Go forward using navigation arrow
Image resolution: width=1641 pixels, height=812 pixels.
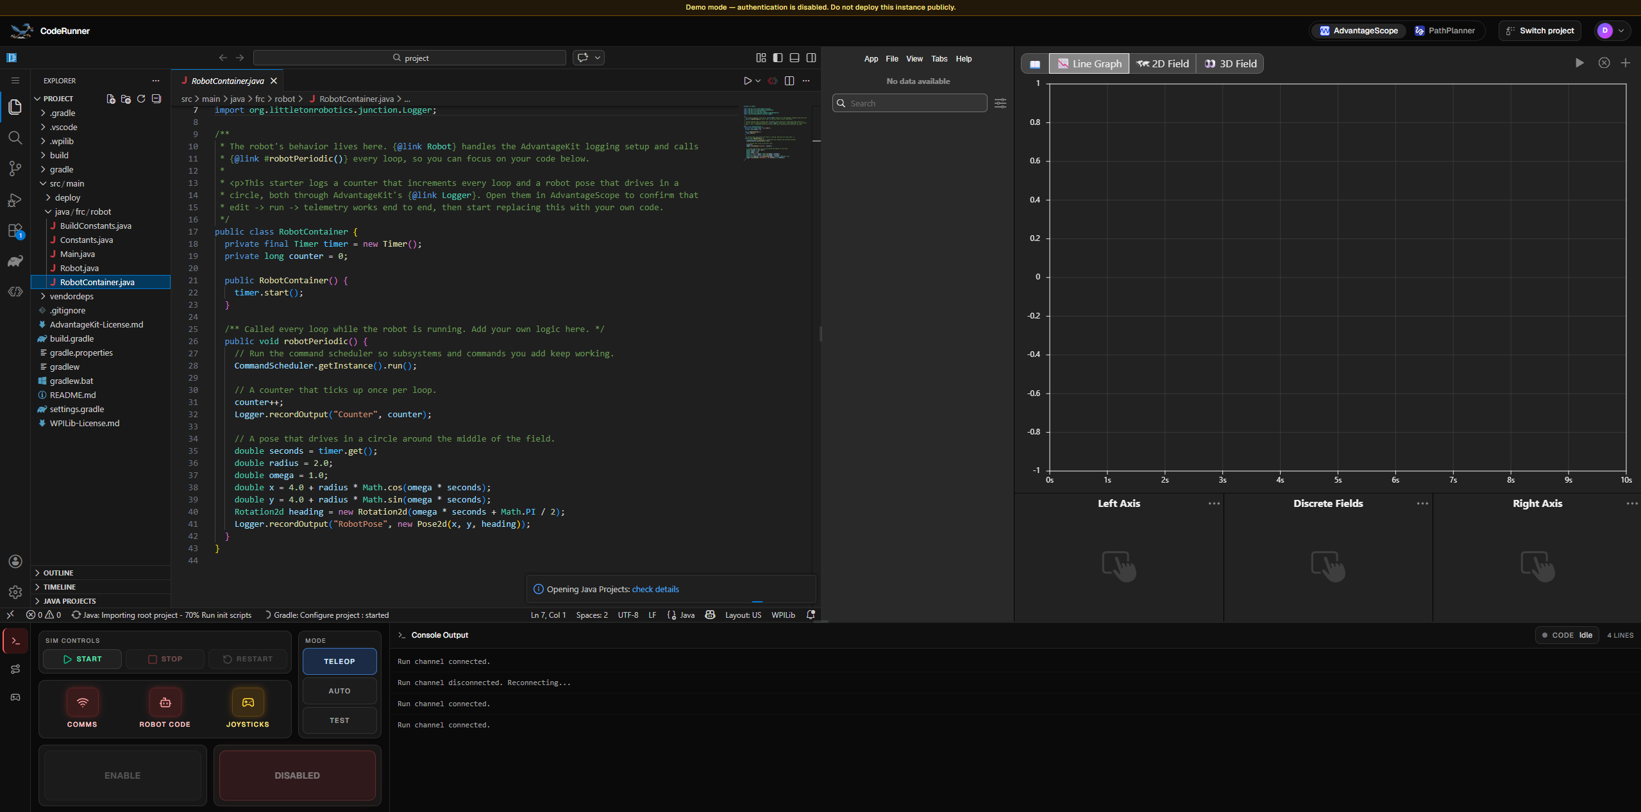(x=240, y=58)
